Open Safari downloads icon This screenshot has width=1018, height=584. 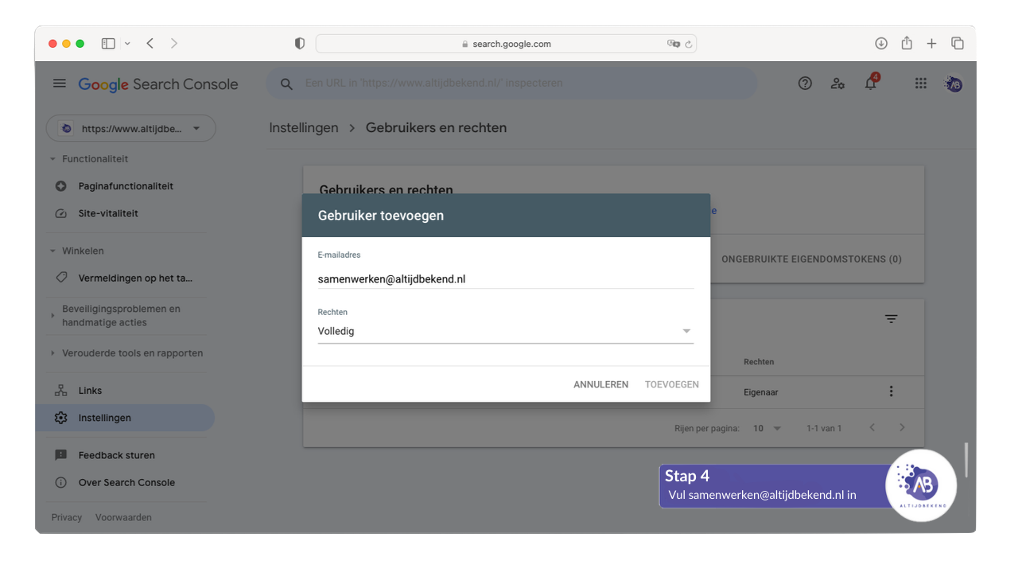[881, 44]
